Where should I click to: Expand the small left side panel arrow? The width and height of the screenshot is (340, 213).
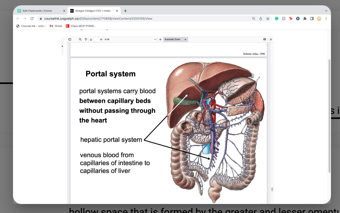[63, 46]
